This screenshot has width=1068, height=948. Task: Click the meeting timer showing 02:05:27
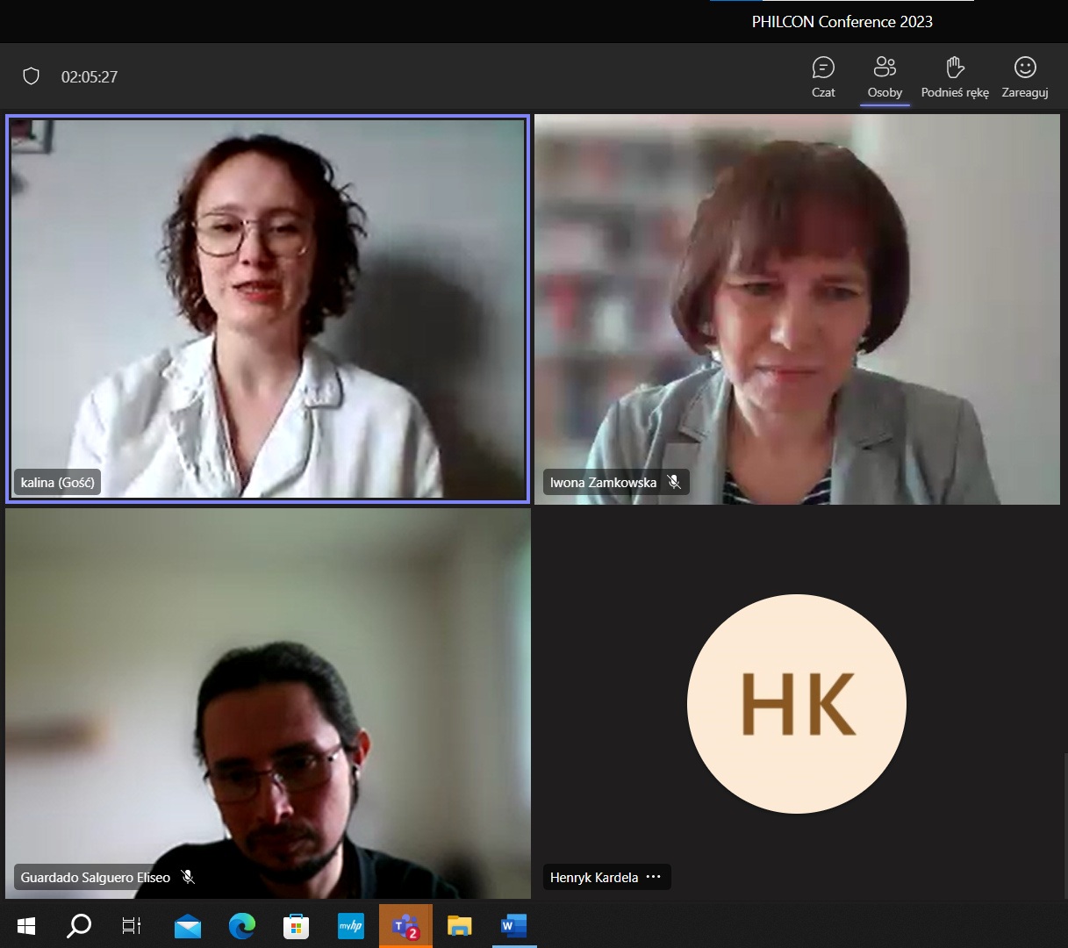pos(89,76)
